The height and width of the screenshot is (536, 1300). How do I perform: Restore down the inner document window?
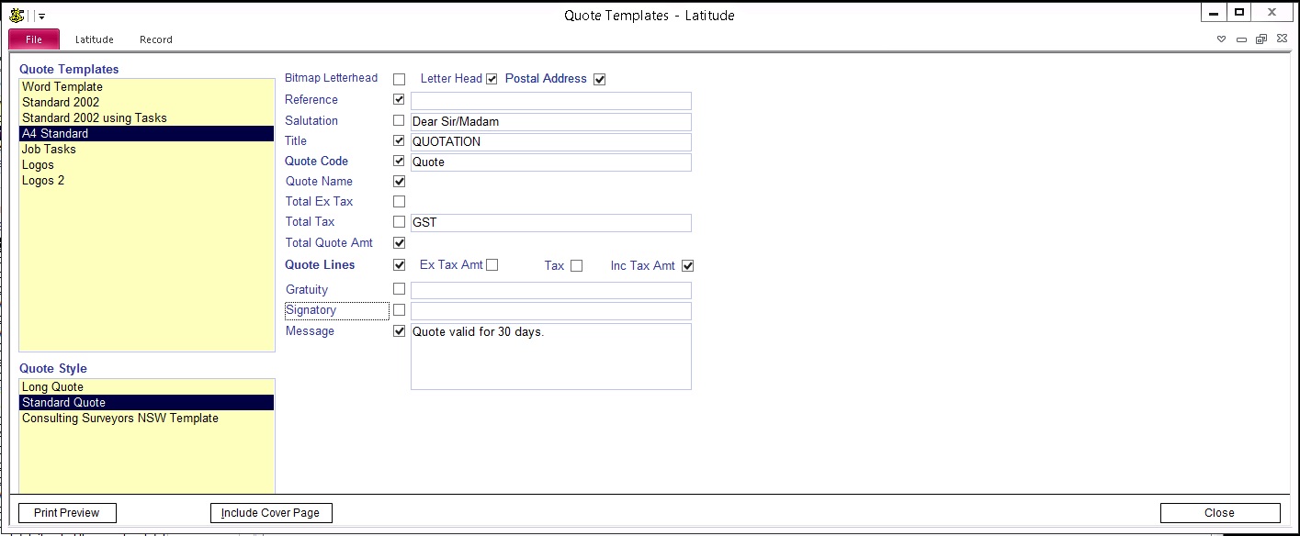pos(1260,39)
